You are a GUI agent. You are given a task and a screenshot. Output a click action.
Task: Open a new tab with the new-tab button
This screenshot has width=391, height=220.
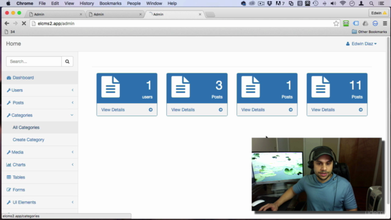point(210,15)
